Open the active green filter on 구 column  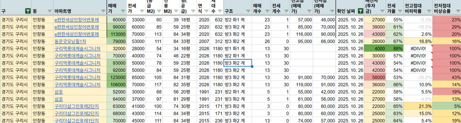[28, 11]
